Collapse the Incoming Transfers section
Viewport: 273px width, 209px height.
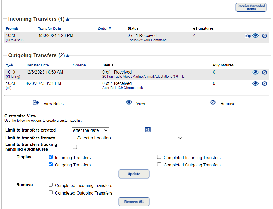click(x=67, y=19)
